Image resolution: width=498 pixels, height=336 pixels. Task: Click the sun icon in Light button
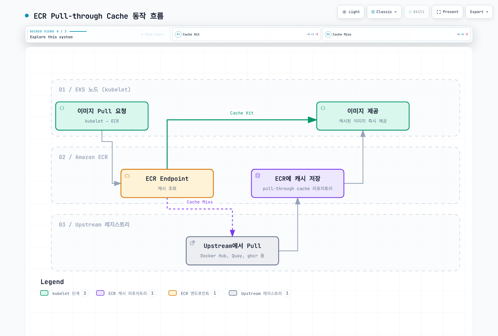coord(344,12)
